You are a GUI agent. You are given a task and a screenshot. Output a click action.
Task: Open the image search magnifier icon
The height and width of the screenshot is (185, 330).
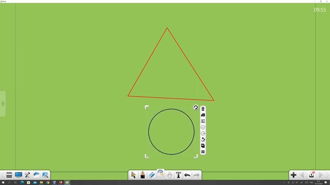[45, 175]
